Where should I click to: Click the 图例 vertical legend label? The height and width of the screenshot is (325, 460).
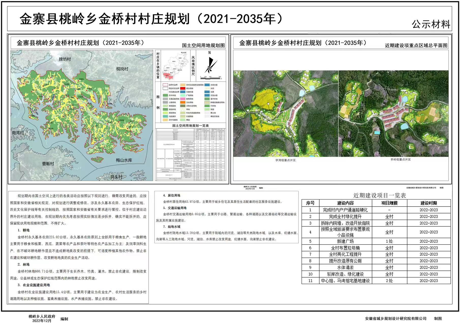158,102
